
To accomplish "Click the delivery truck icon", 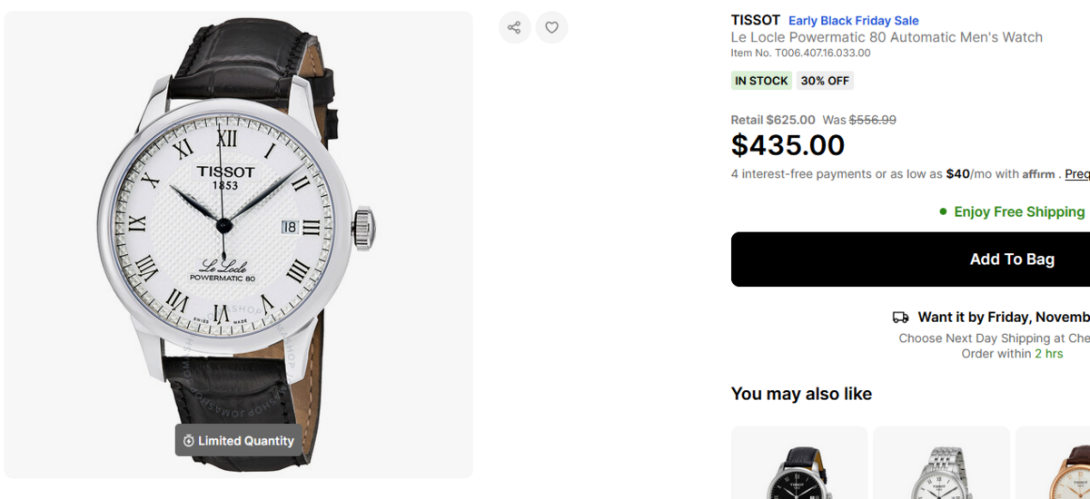I will (900, 318).
